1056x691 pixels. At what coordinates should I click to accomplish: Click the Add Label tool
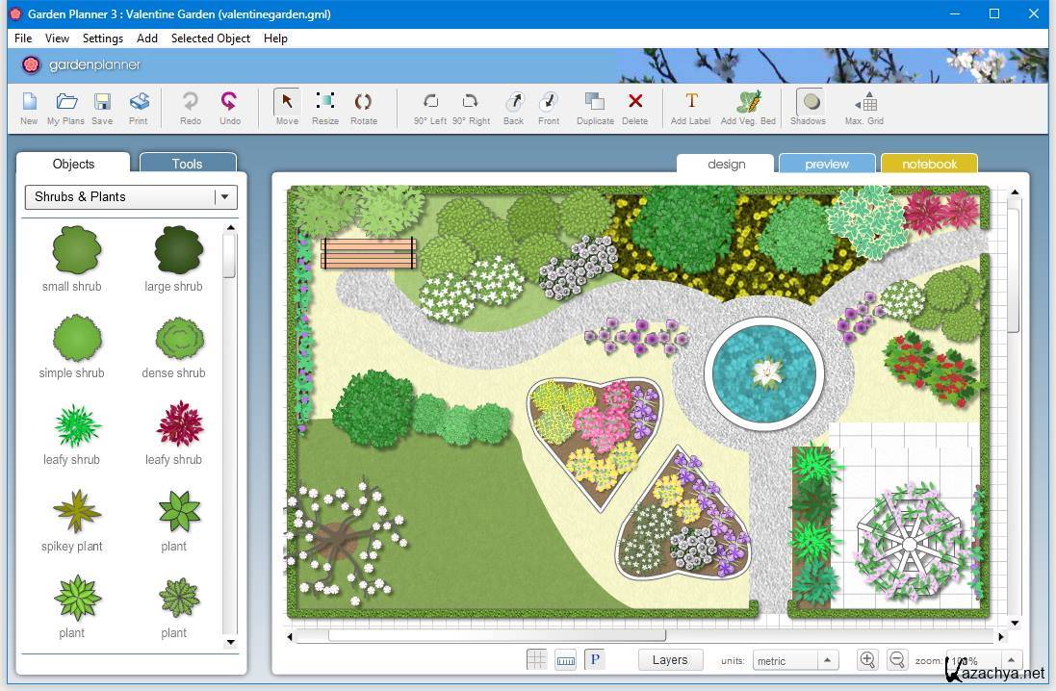click(x=690, y=107)
